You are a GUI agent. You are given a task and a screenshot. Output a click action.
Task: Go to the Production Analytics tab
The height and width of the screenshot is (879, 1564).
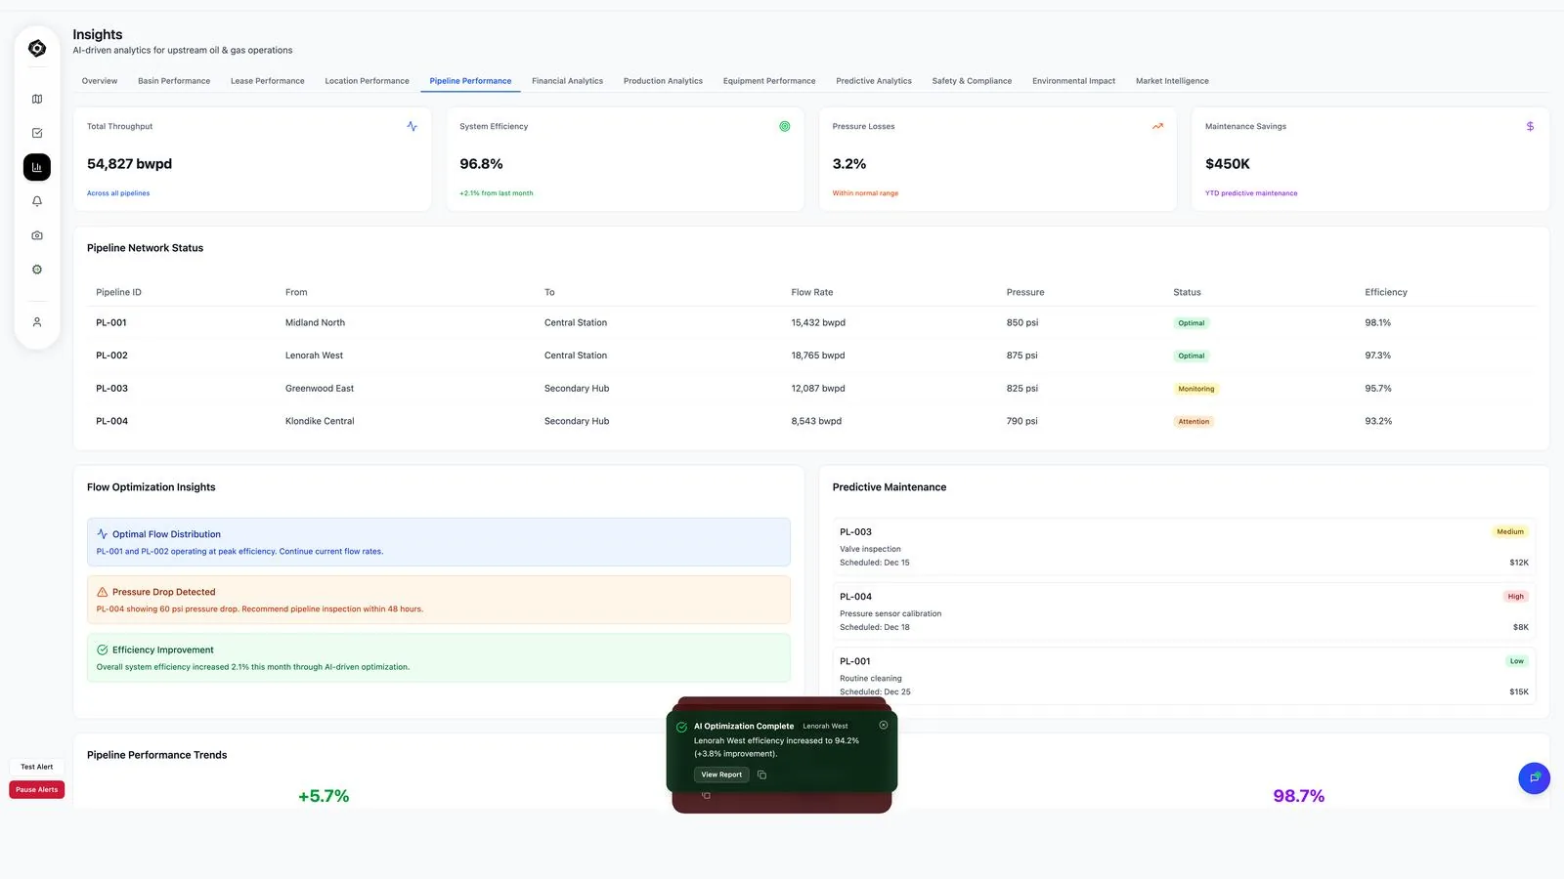663,81
